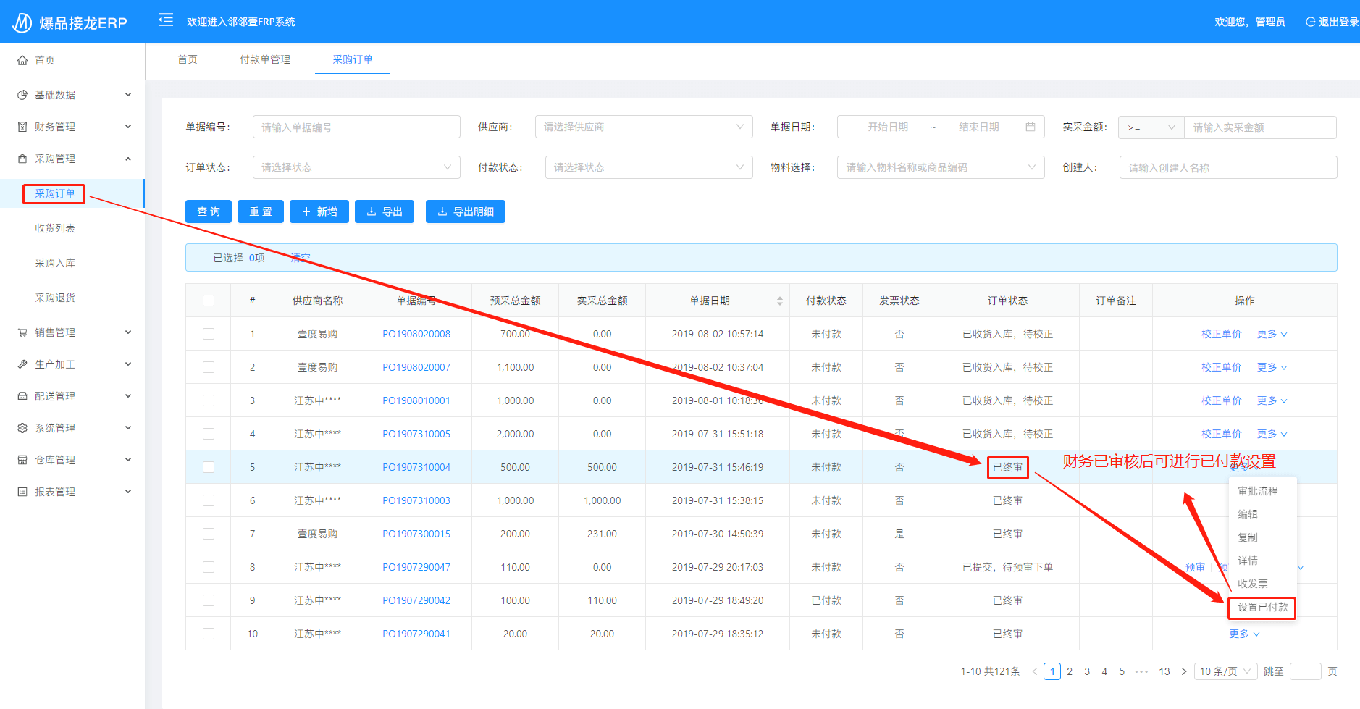
Task: Click the calendar icon in 单据日期 field
Action: pyautogui.click(x=1031, y=127)
